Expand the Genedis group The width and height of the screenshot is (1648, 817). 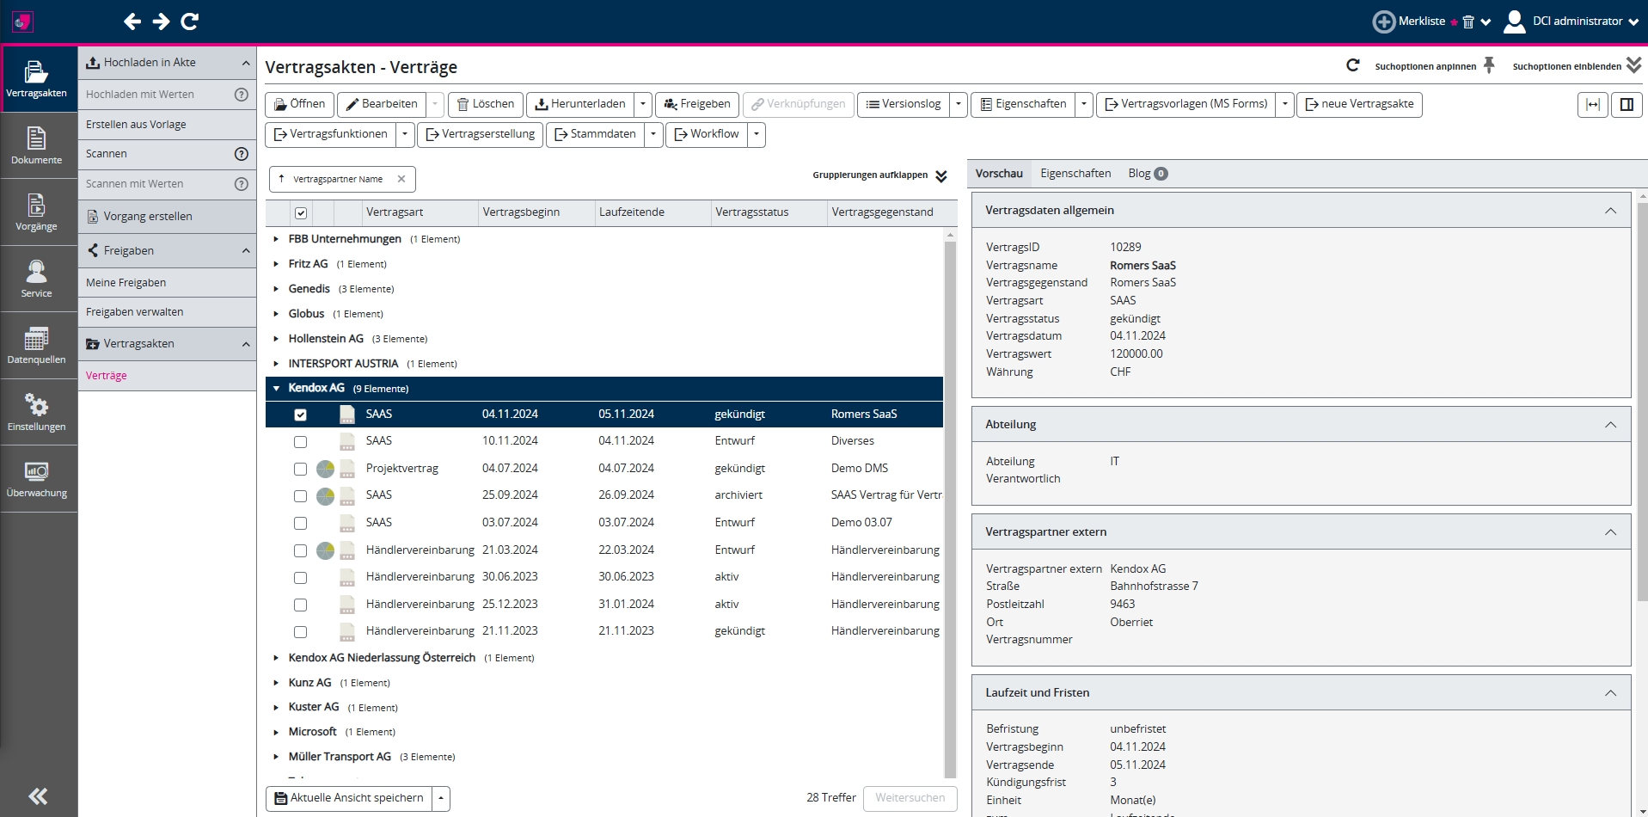(x=276, y=289)
